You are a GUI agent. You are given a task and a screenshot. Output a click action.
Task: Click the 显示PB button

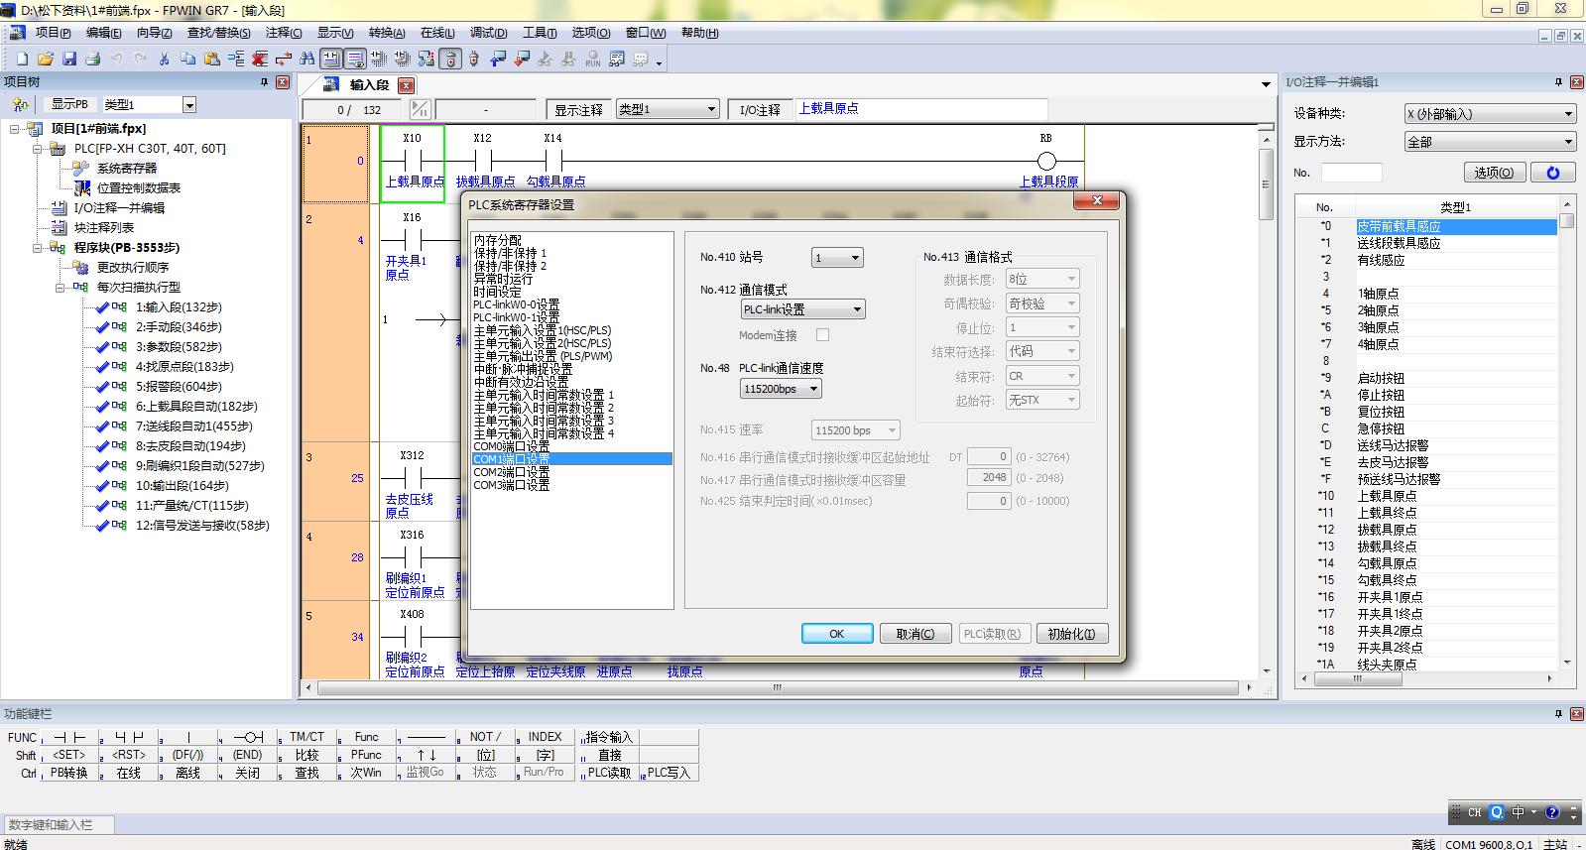[x=69, y=104]
